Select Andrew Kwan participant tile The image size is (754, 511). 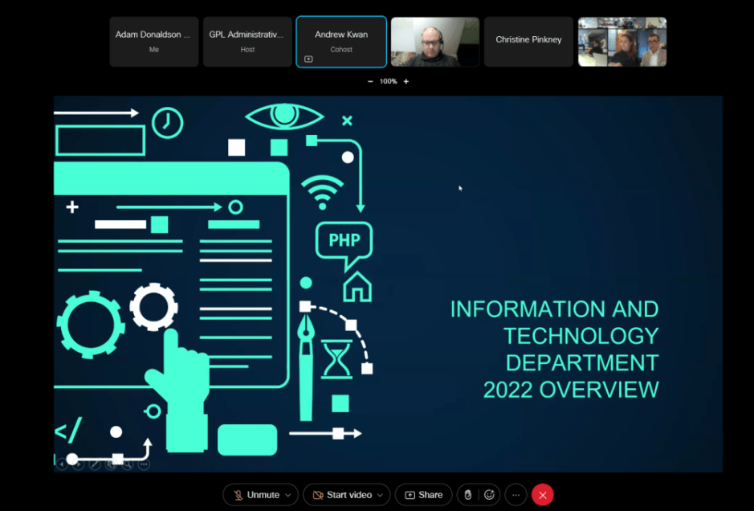pos(341,42)
